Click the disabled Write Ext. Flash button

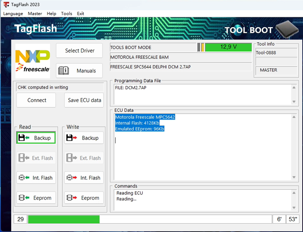pos(84,158)
